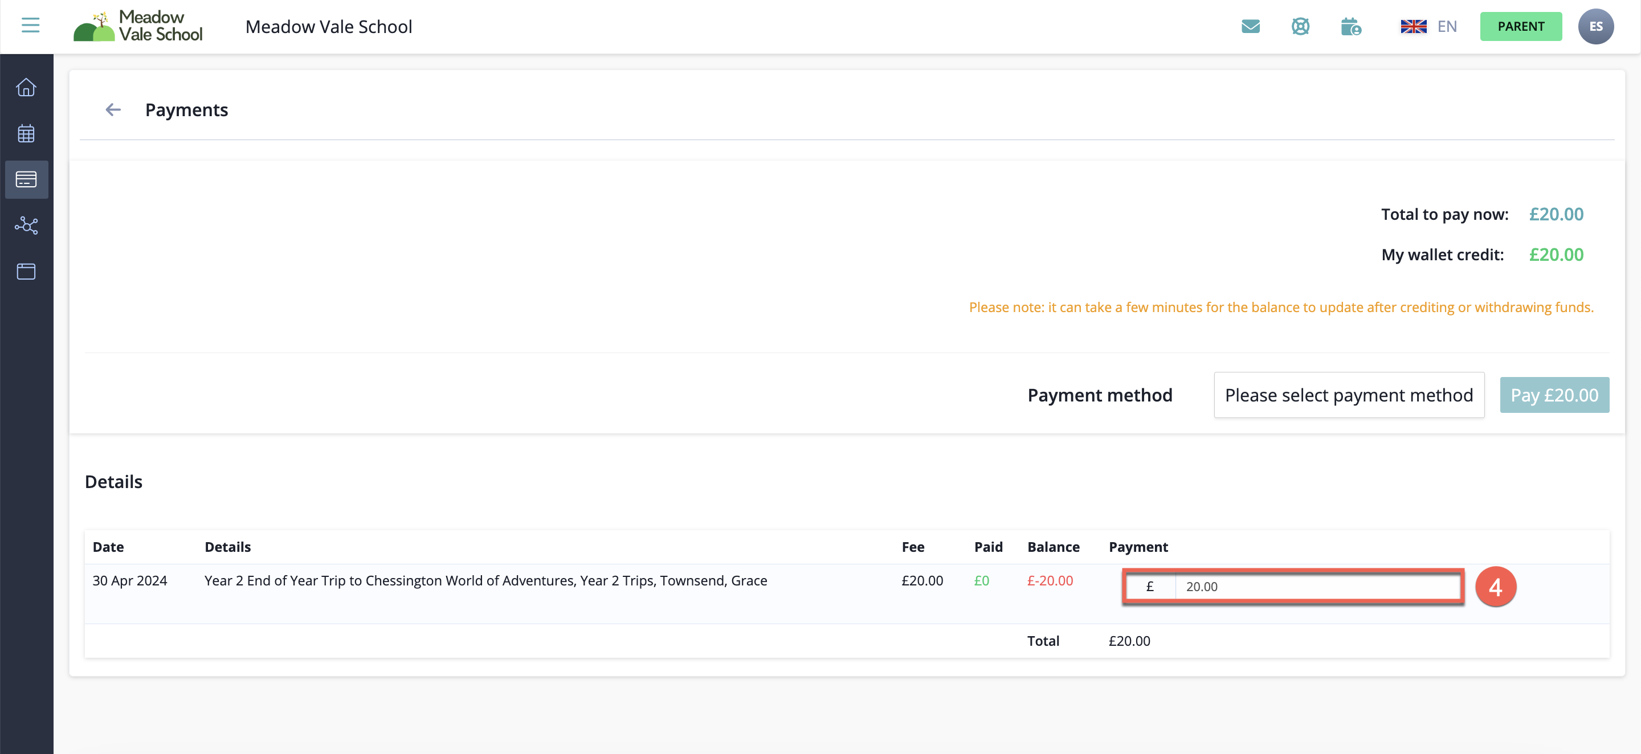
Task: Go back with the arrow beside Payments
Action: click(x=113, y=110)
